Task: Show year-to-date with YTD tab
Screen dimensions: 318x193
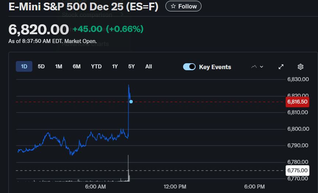Action: point(96,67)
